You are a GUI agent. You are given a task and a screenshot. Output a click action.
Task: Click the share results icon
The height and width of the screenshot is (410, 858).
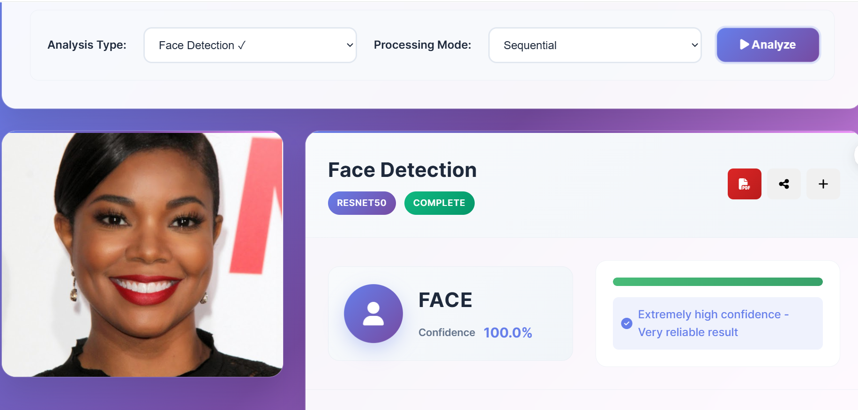coord(784,184)
